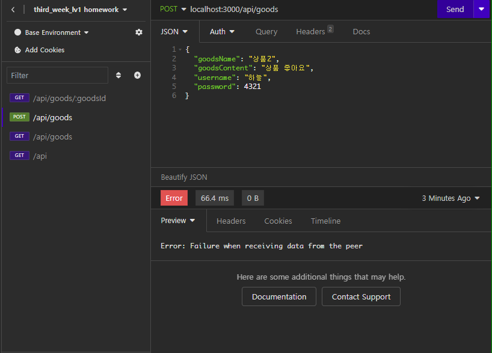The height and width of the screenshot is (353, 492).
Task: Expand the Base Environment dropdown
Action: point(57,32)
